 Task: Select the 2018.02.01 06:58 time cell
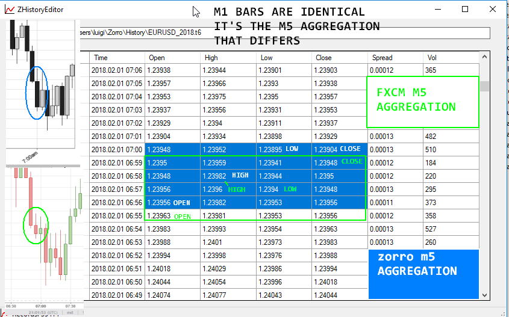[x=117, y=176]
